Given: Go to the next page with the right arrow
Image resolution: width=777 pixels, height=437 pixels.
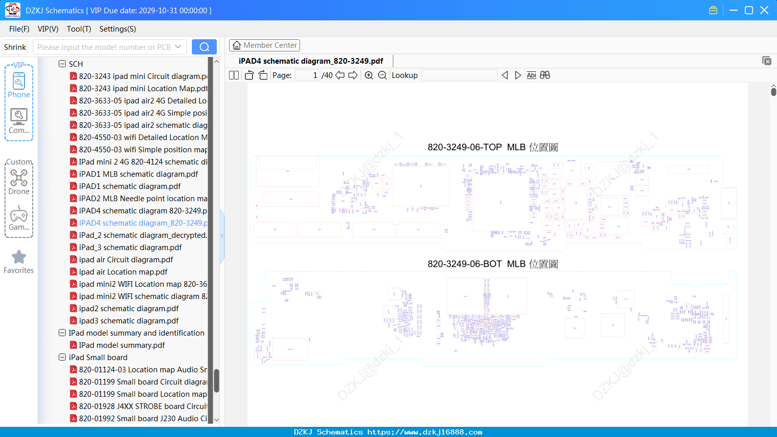Looking at the screenshot, I should coord(353,75).
